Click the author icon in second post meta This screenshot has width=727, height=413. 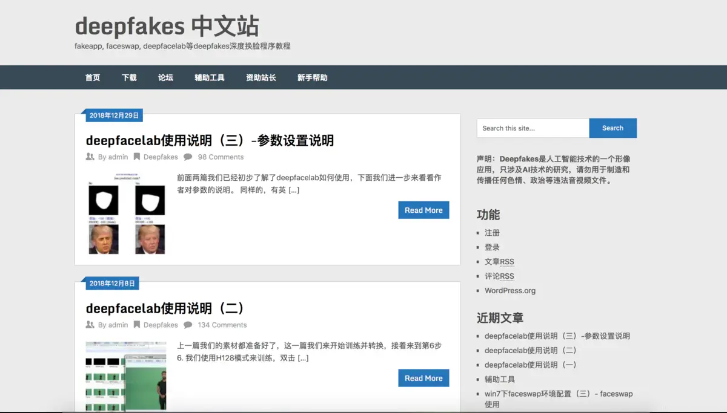90,325
